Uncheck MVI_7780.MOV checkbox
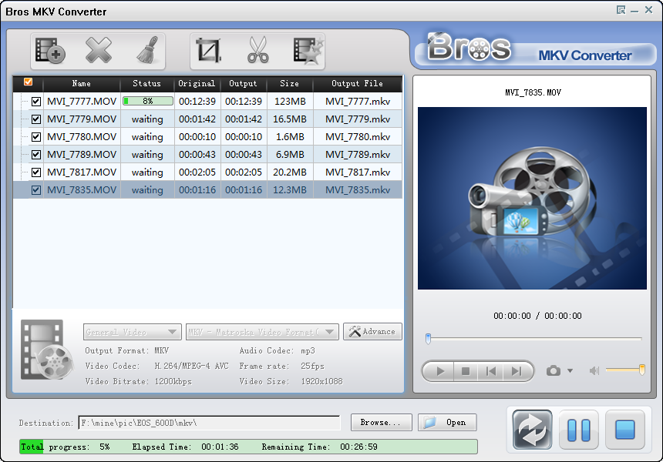The width and height of the screenshot is (663, 462). tap(36, 137)
